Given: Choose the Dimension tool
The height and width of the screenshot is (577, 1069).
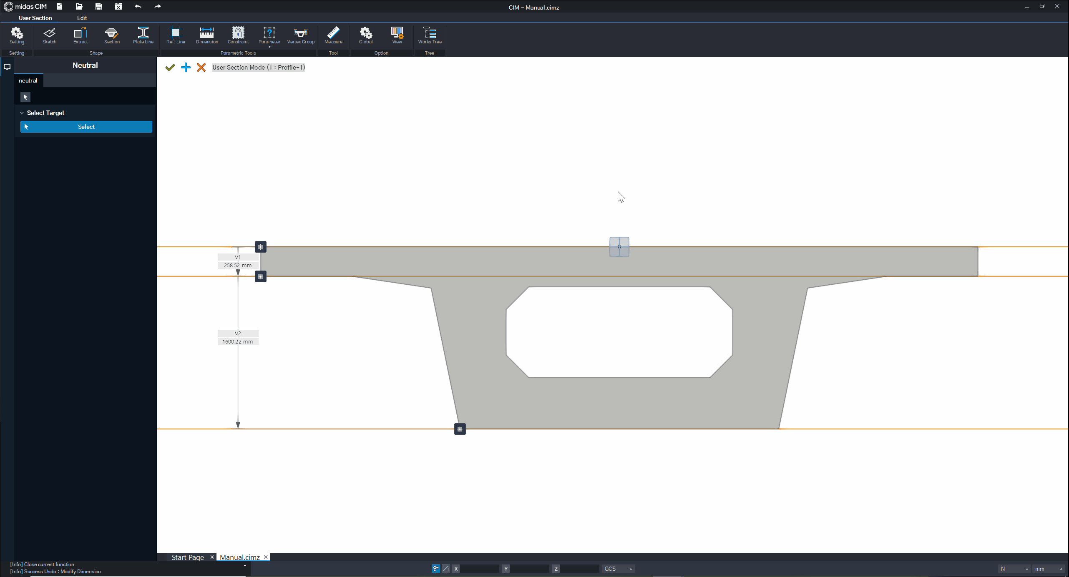Looking at the screenshot, I should (207, 35).
